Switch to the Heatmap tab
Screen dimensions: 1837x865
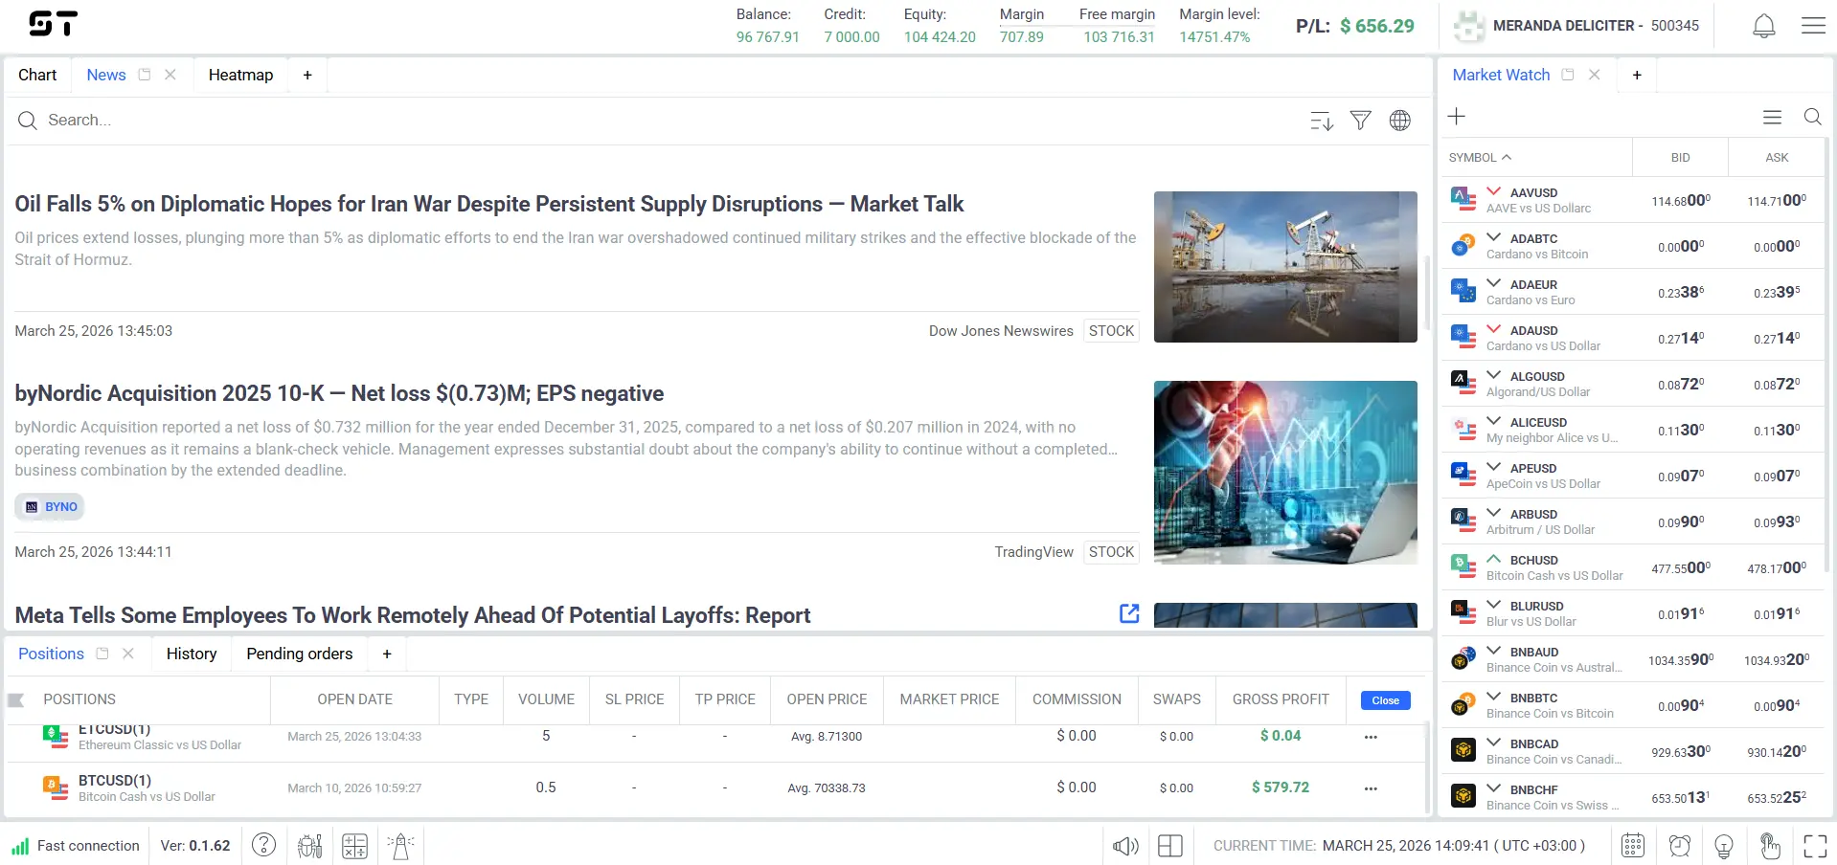click(x=240, y=75)
